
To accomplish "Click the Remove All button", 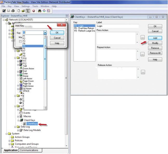I will point(155,53).
